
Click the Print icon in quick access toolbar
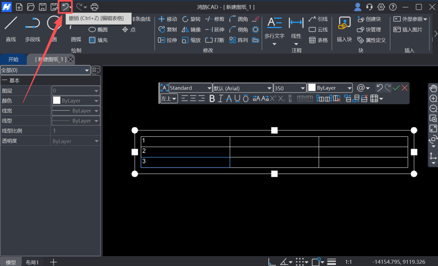coord(95,7)
